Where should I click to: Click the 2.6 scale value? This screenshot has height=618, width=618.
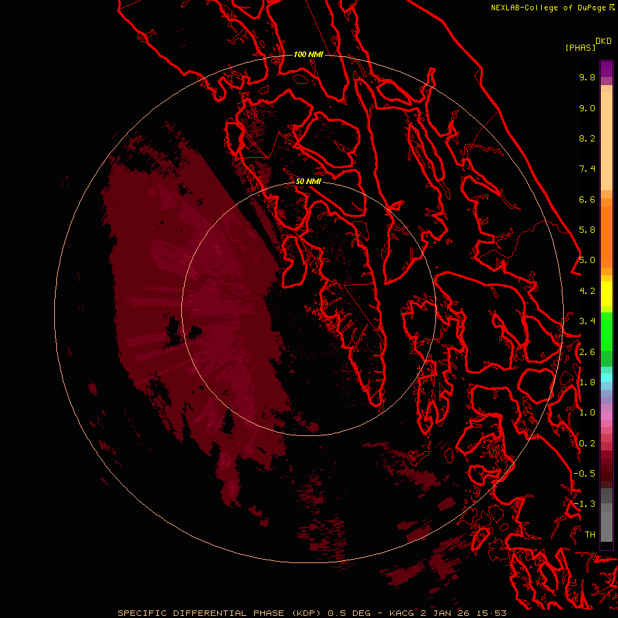coord(587,352)
